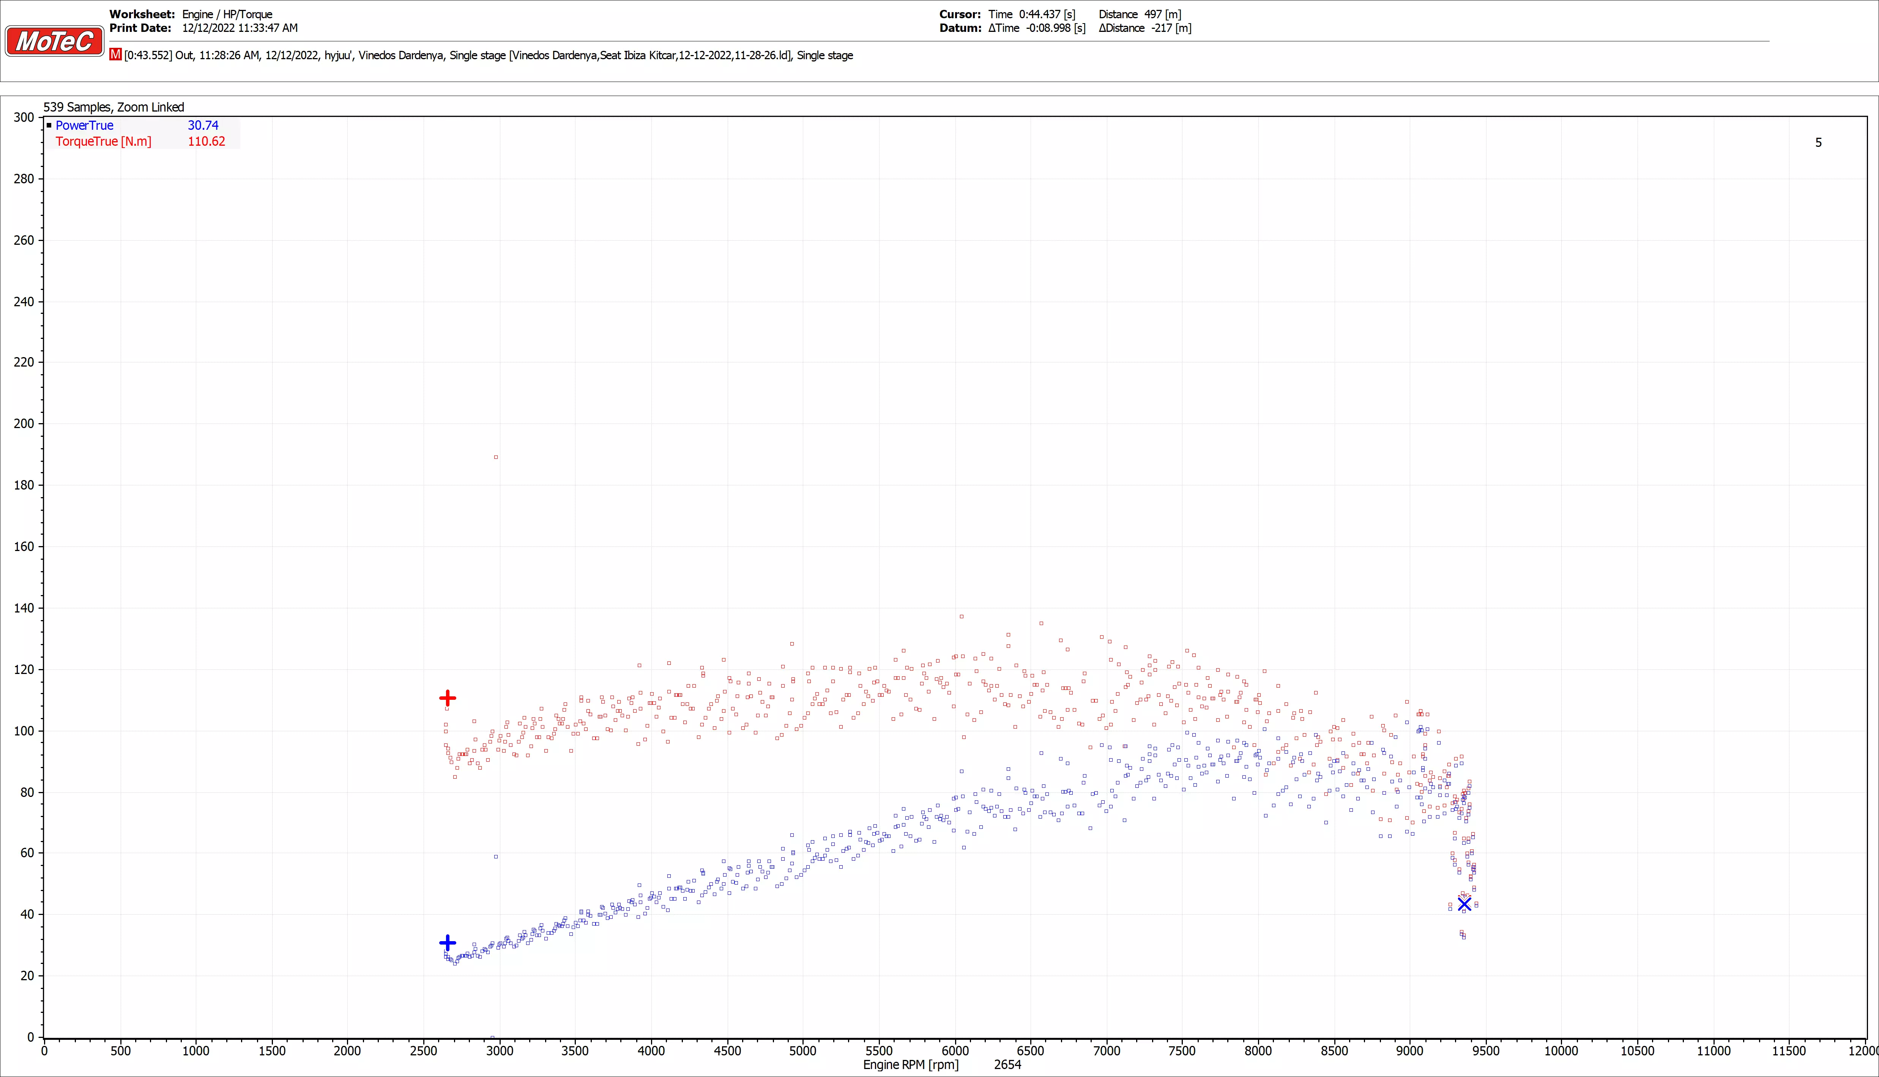
Task: Select the TorqueTrue [N.m] channel in the legend
Action: click(103, 141)
